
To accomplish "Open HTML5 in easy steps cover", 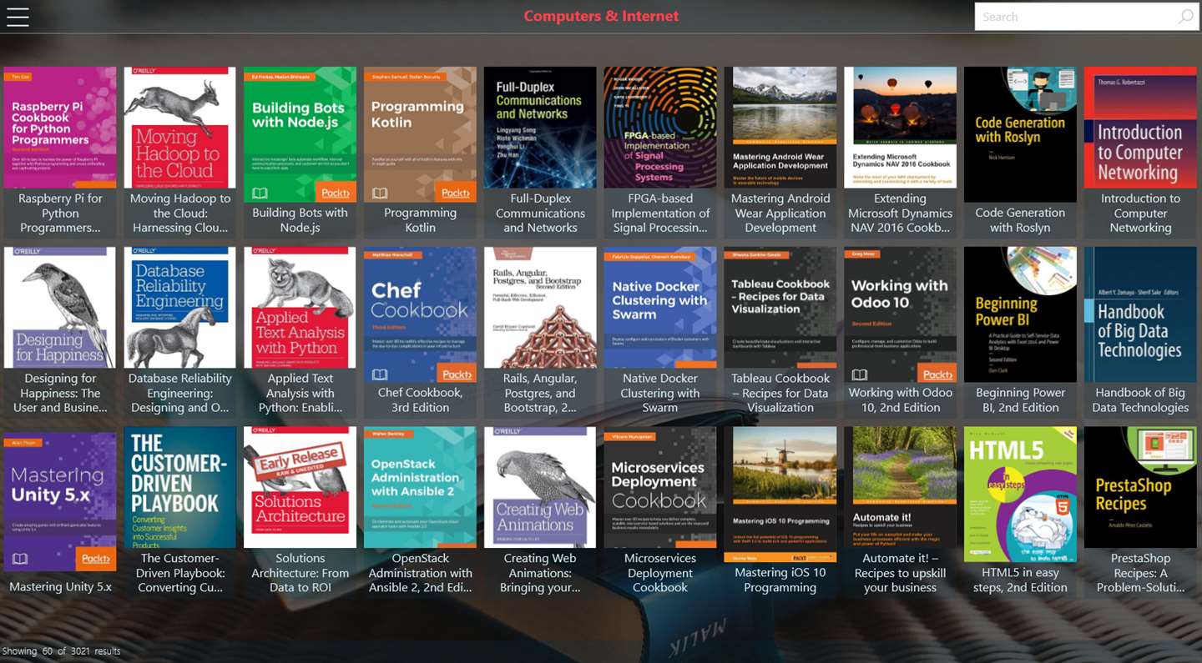I will [x=1020, y=495].
